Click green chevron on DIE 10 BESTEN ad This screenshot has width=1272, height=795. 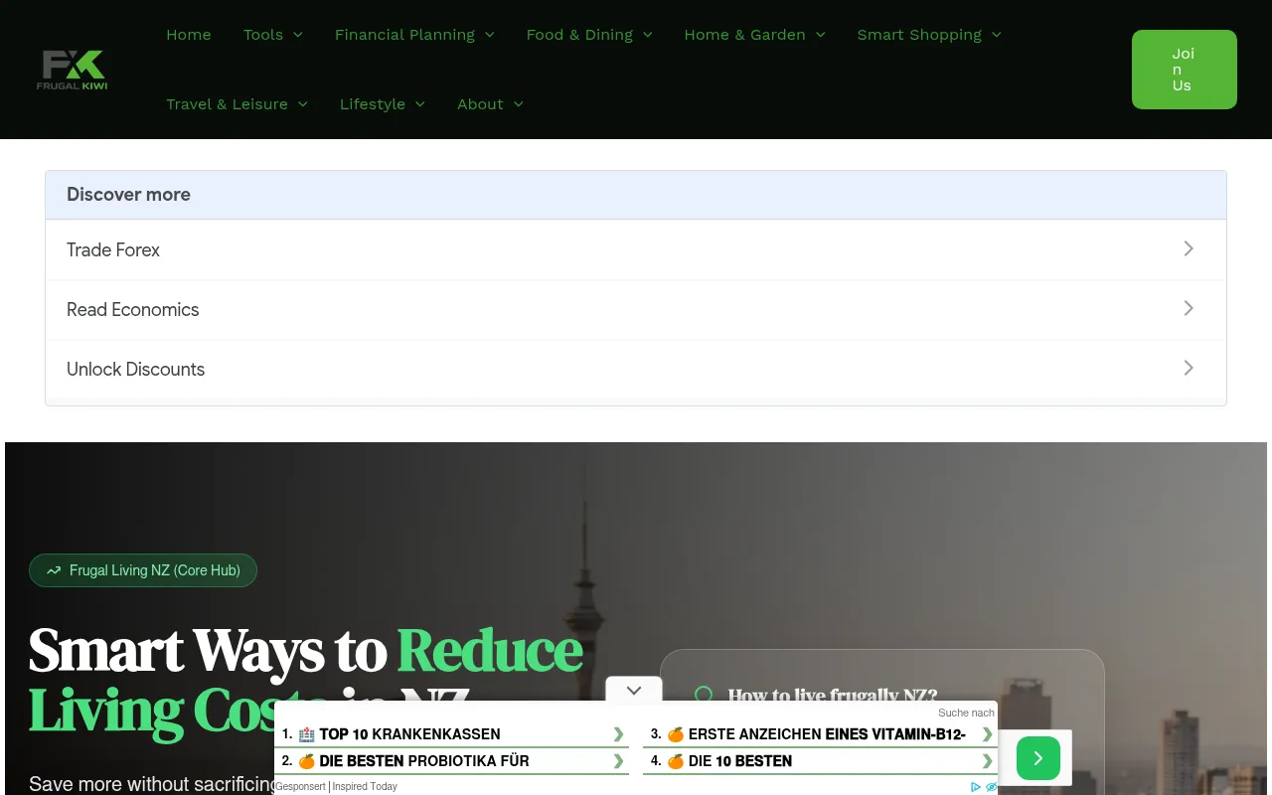[x=987, y=761]
